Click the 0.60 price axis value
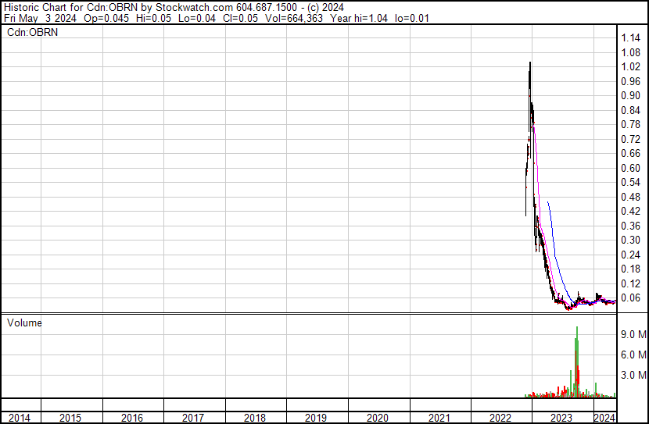 pyautogui.click(x=631, y=168)
